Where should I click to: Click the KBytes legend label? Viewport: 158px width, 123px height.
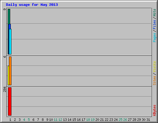(x=154, y=110)
